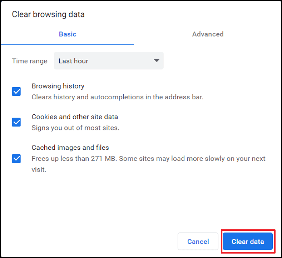Click the 'Browsing history' label text
Viewport: 282px width, 258px height.
pos(58,86)
